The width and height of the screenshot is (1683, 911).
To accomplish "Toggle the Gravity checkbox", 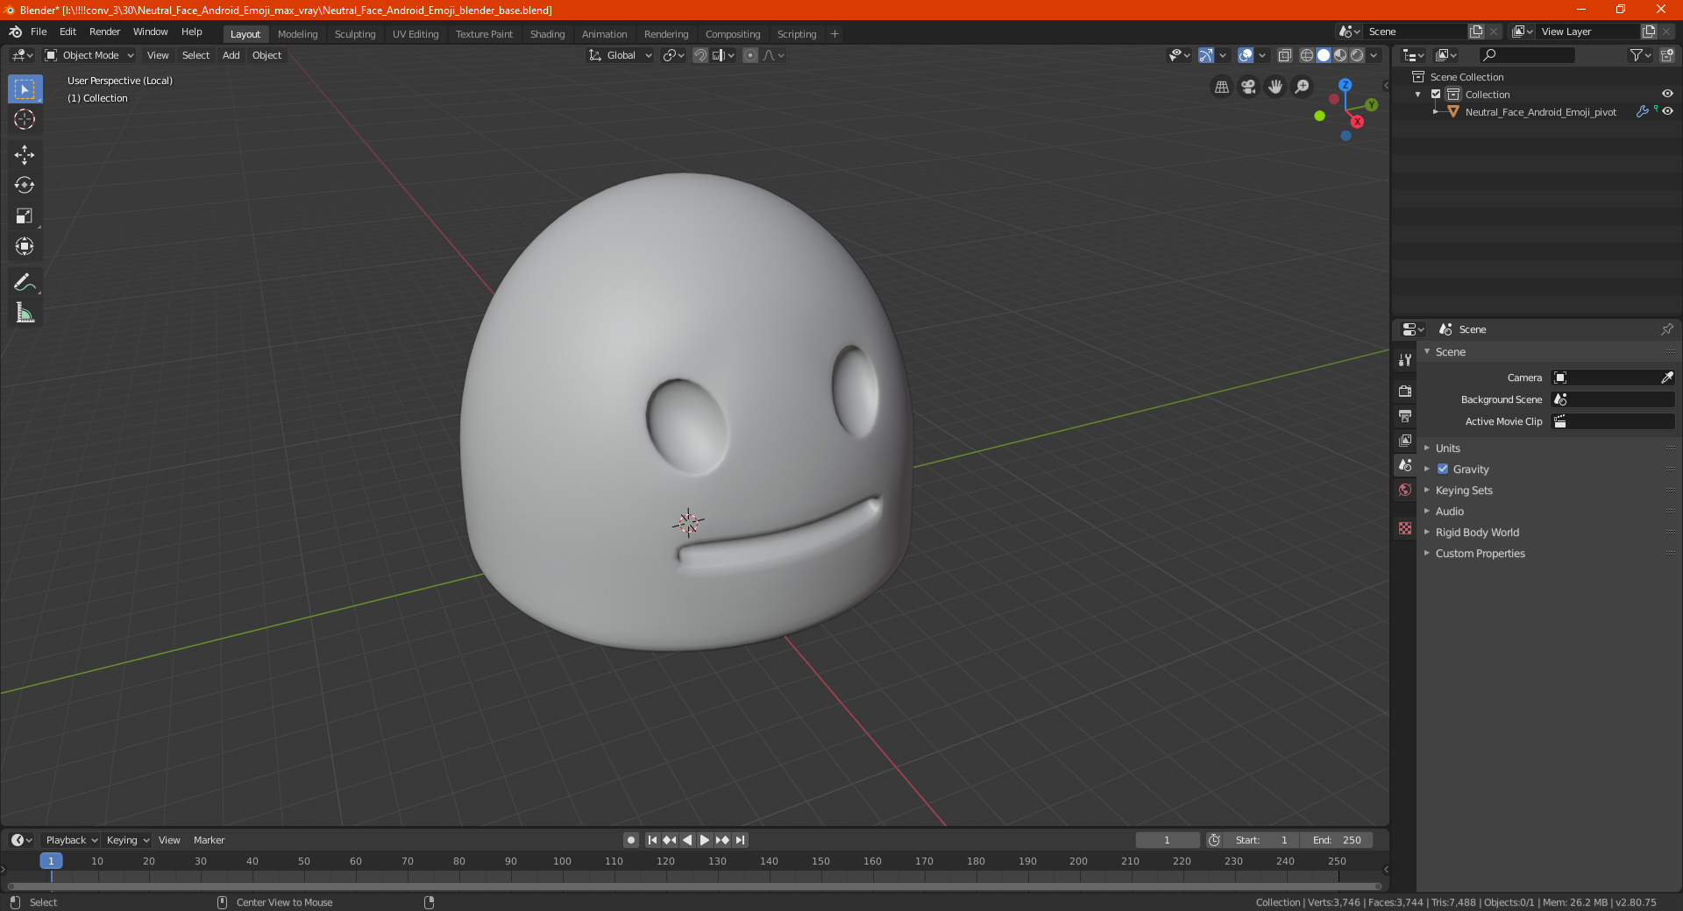I will coord(1443,470).
